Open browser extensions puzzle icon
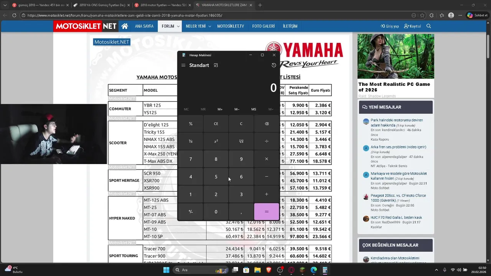The image size is (491, 276). pyautogui.click(x=432, y=15)
